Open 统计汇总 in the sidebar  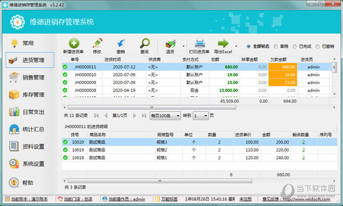click(x=30, y=129)
